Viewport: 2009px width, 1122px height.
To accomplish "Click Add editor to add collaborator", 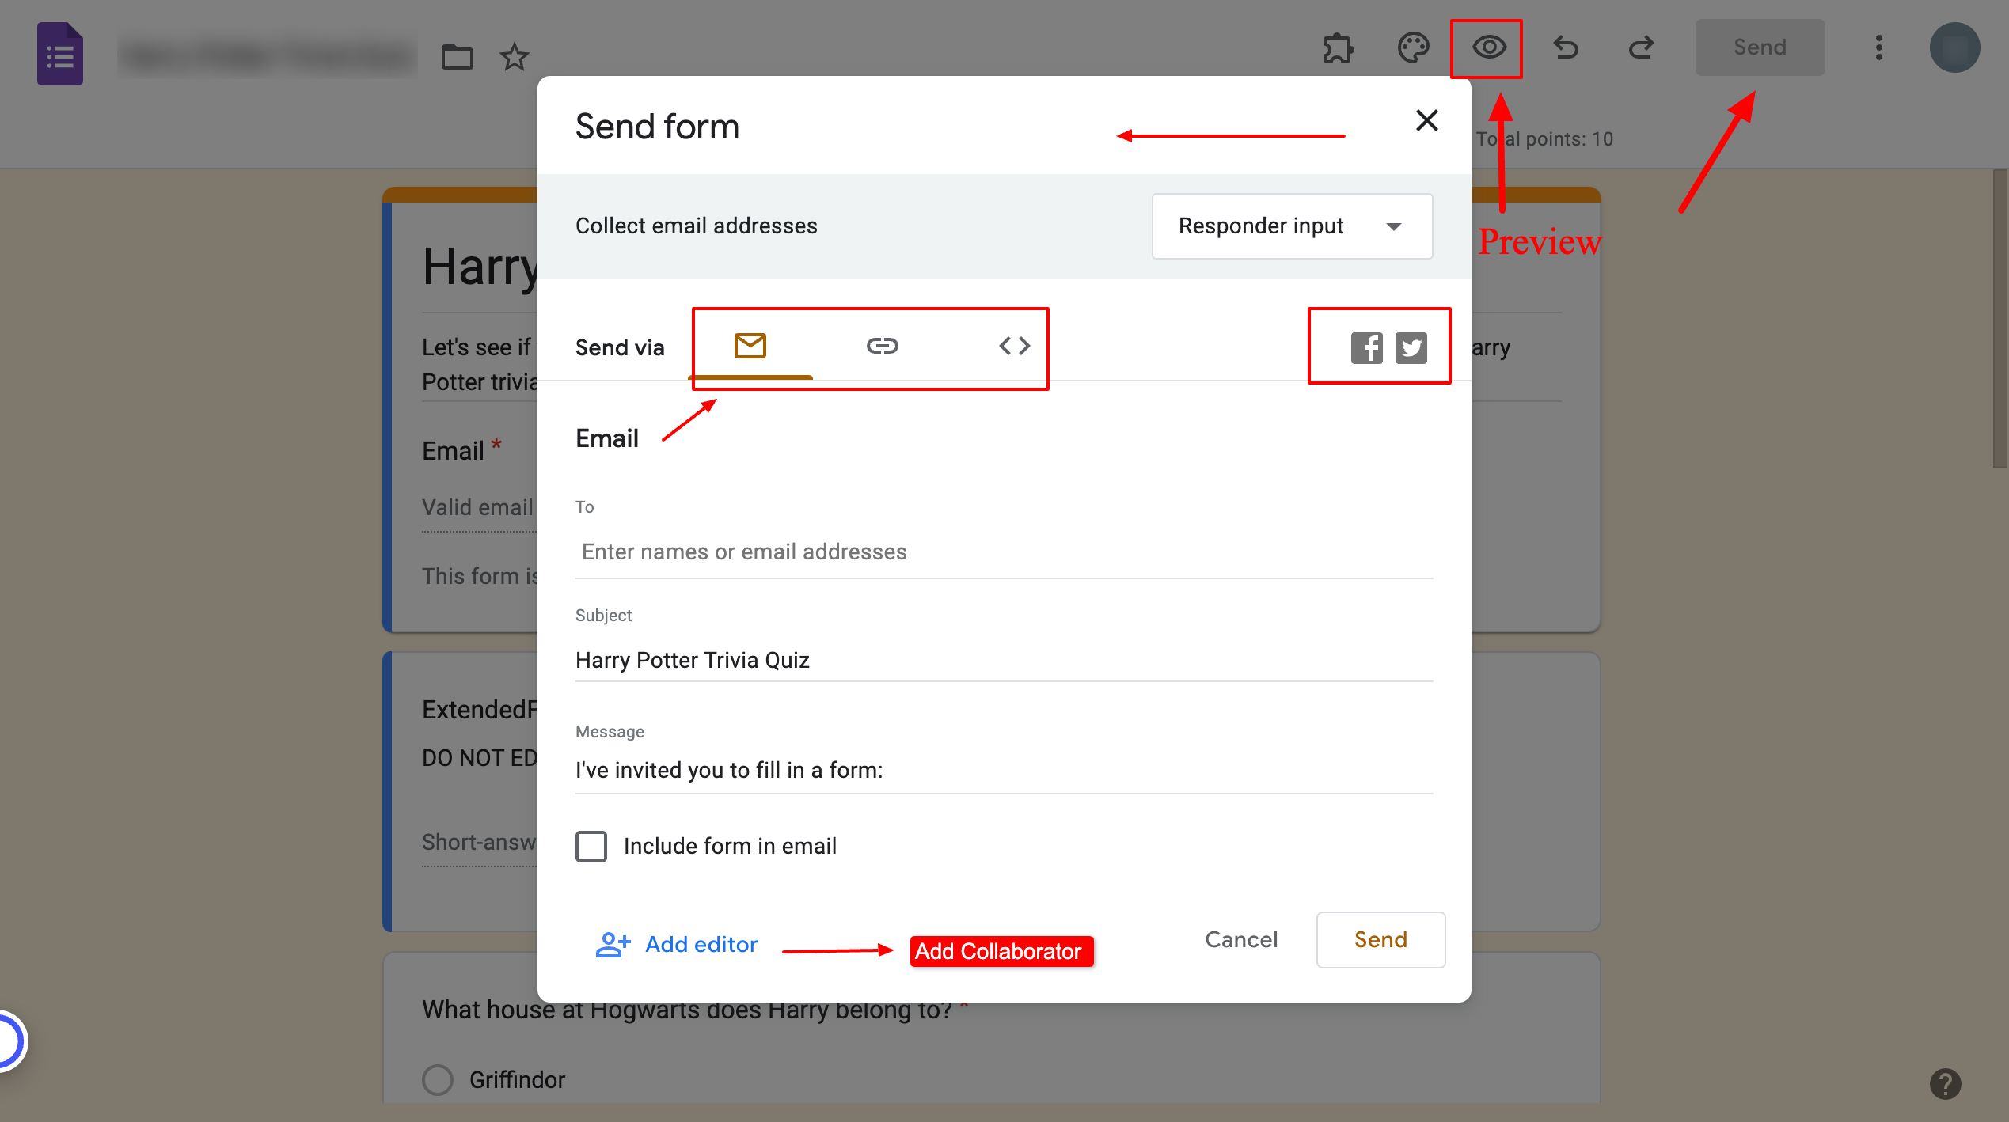I will (x=701, y=943).
